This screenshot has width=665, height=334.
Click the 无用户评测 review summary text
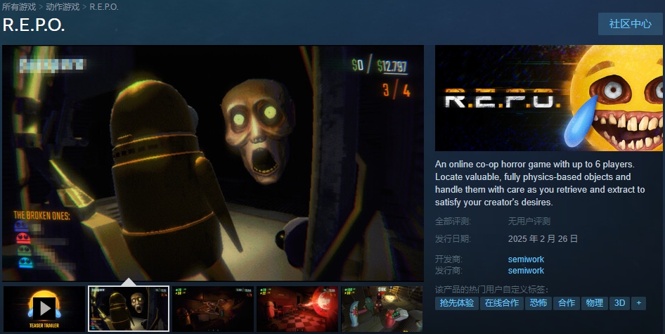coord(529,221)
